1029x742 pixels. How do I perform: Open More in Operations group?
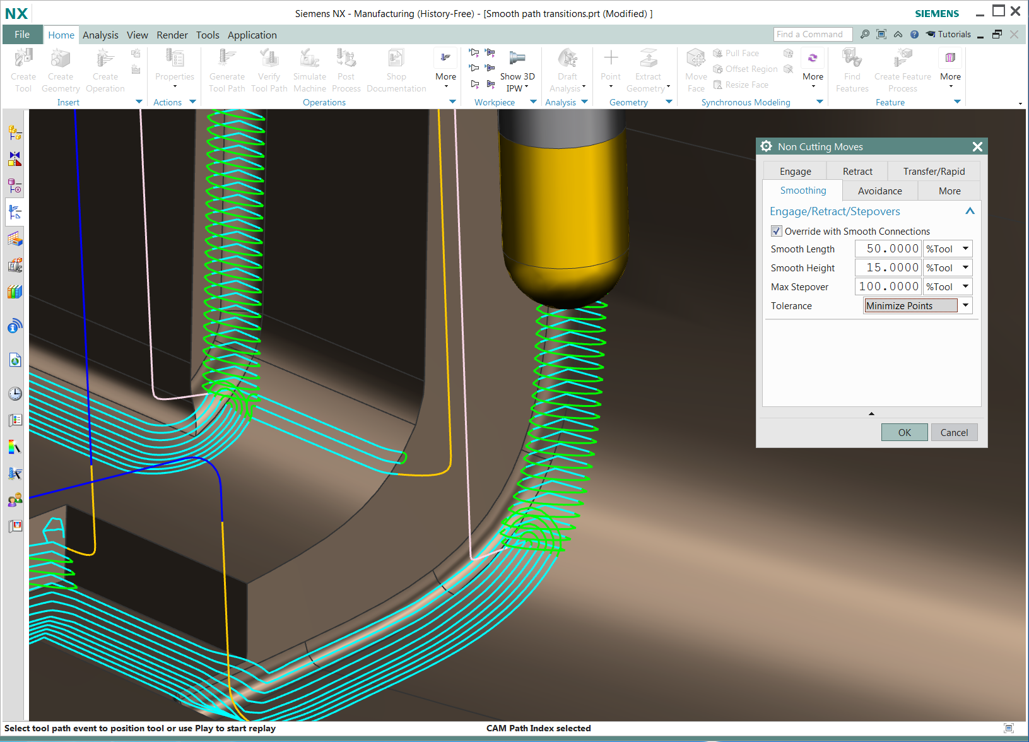point(446,68)
